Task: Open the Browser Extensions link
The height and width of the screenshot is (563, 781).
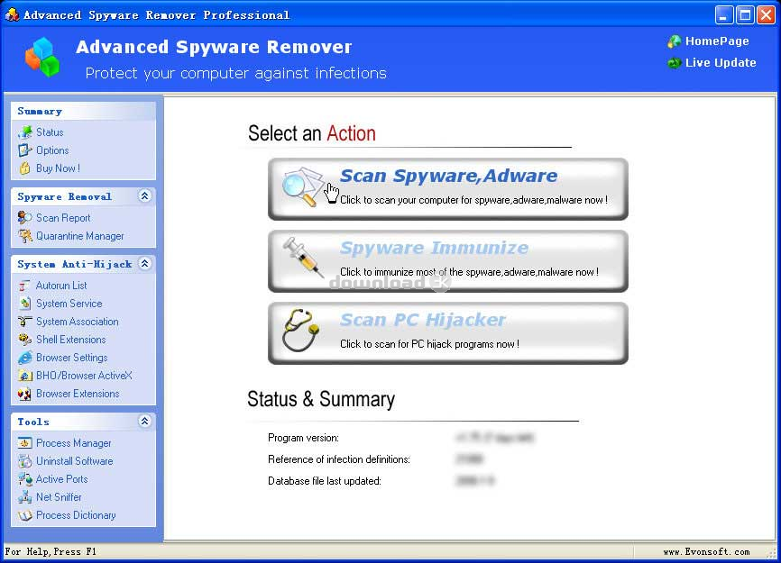Action: (x=78, y=394)
